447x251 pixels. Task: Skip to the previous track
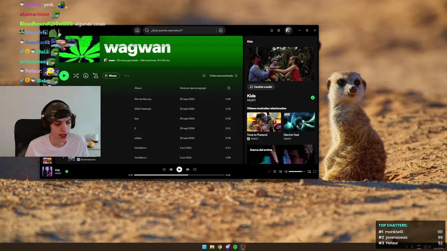(171, 169)
